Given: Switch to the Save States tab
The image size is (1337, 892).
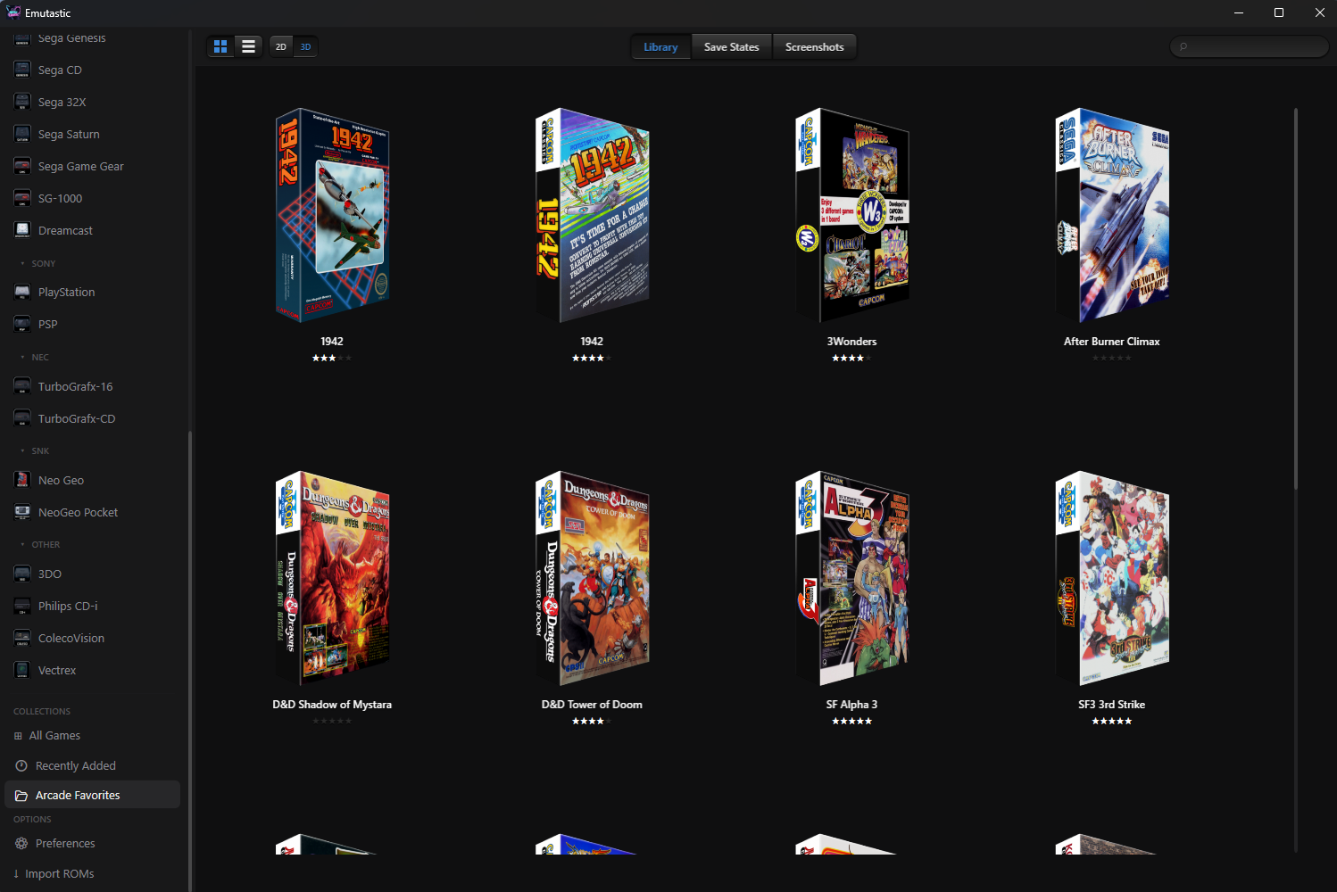Looking at the screenshot, I should (731, 46).
